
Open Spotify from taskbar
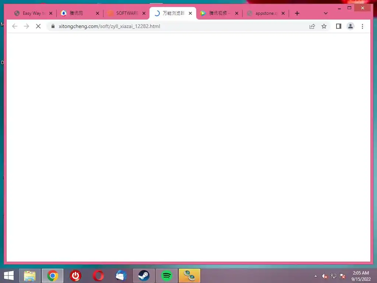(167, 276)
